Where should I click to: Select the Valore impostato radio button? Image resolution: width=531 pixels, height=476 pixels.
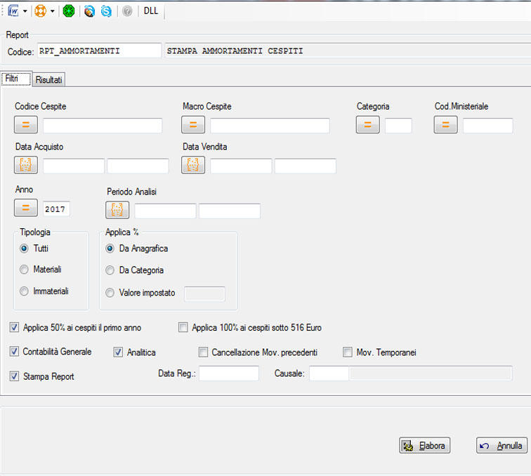pyautogui.click(x=110, y=293)
